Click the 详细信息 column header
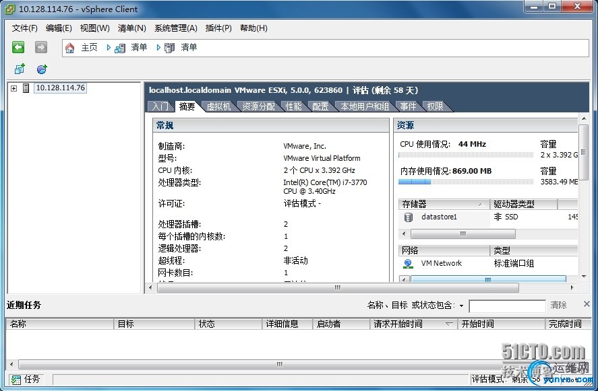This screenshot has width=598, height=391. coord(288,324)
